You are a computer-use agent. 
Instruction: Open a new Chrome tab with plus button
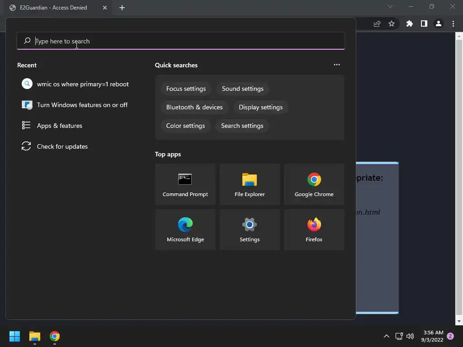click(x=122, y=8)
